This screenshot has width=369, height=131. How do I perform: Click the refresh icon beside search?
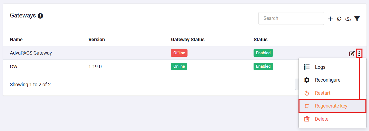[339, 19]
